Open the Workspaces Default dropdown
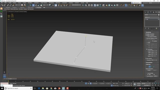Image resolution: width=160 pixels, height=90 pixels. pos(154,3)
